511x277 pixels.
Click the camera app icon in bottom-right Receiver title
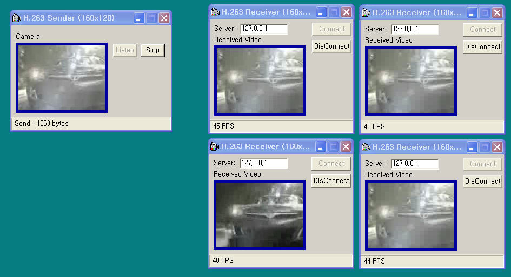point(366,147)
